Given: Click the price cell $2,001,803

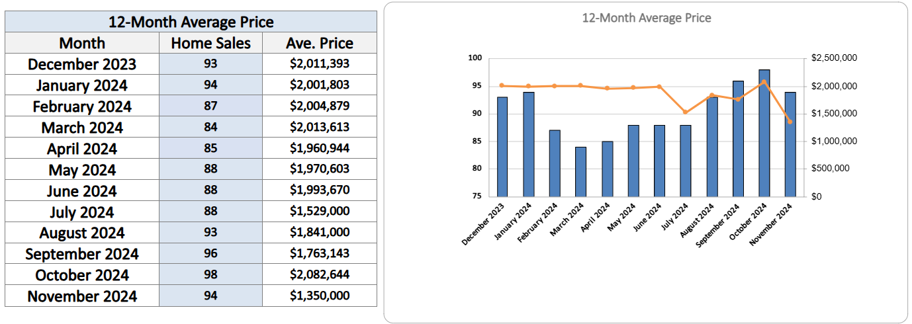Looking at the screenshot, I should click(x=320, y=85).
